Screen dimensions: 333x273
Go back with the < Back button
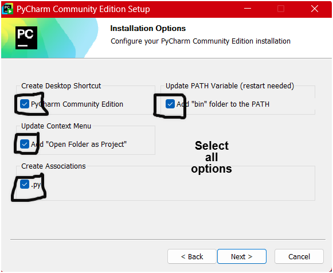pyautogui.click(x=192, y=256)
